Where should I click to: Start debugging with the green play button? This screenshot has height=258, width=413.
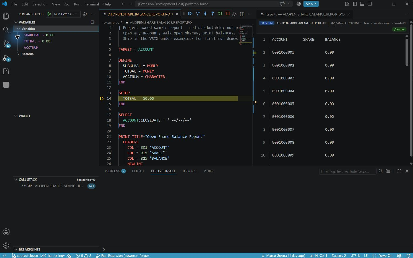coord(49,14)
